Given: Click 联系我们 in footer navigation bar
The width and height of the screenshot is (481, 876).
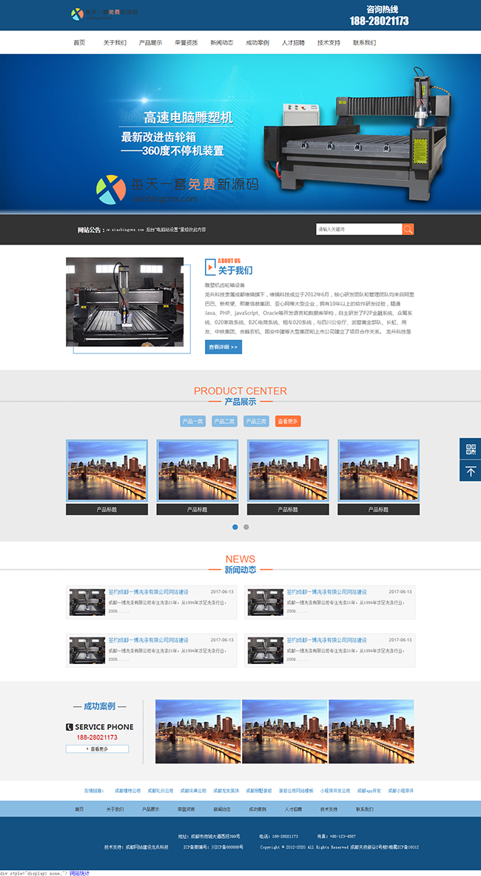Looking at the screenshot, I should tap(365, 809).
